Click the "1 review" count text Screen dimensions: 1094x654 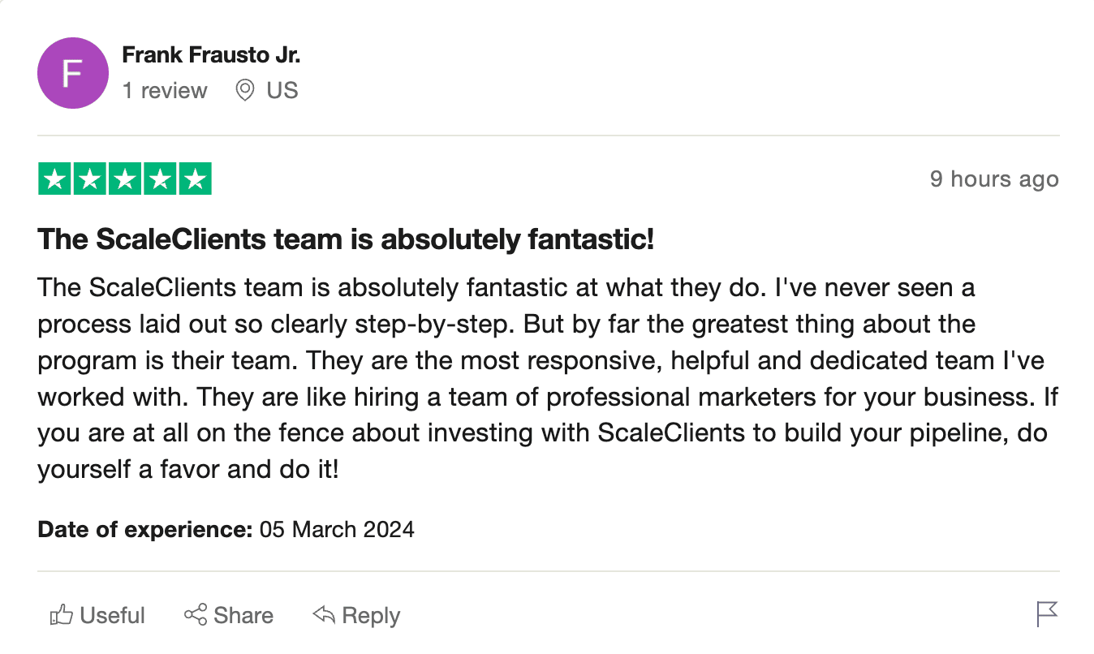coord(165,90)
